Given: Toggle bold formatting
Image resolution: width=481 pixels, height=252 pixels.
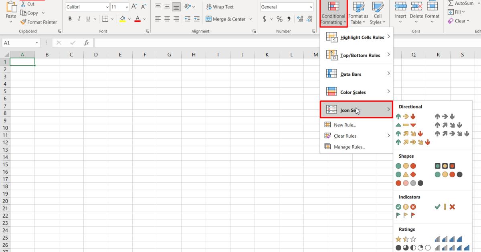Looking at the screenshot, I should (70, 18).
